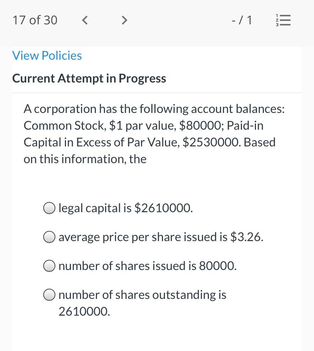
Task: Click the 'average price per share issued' answer text
Action: point(143,237)
